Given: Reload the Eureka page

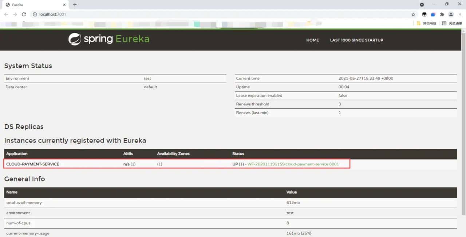Looking at the screenshot, I should pos(24,15).
